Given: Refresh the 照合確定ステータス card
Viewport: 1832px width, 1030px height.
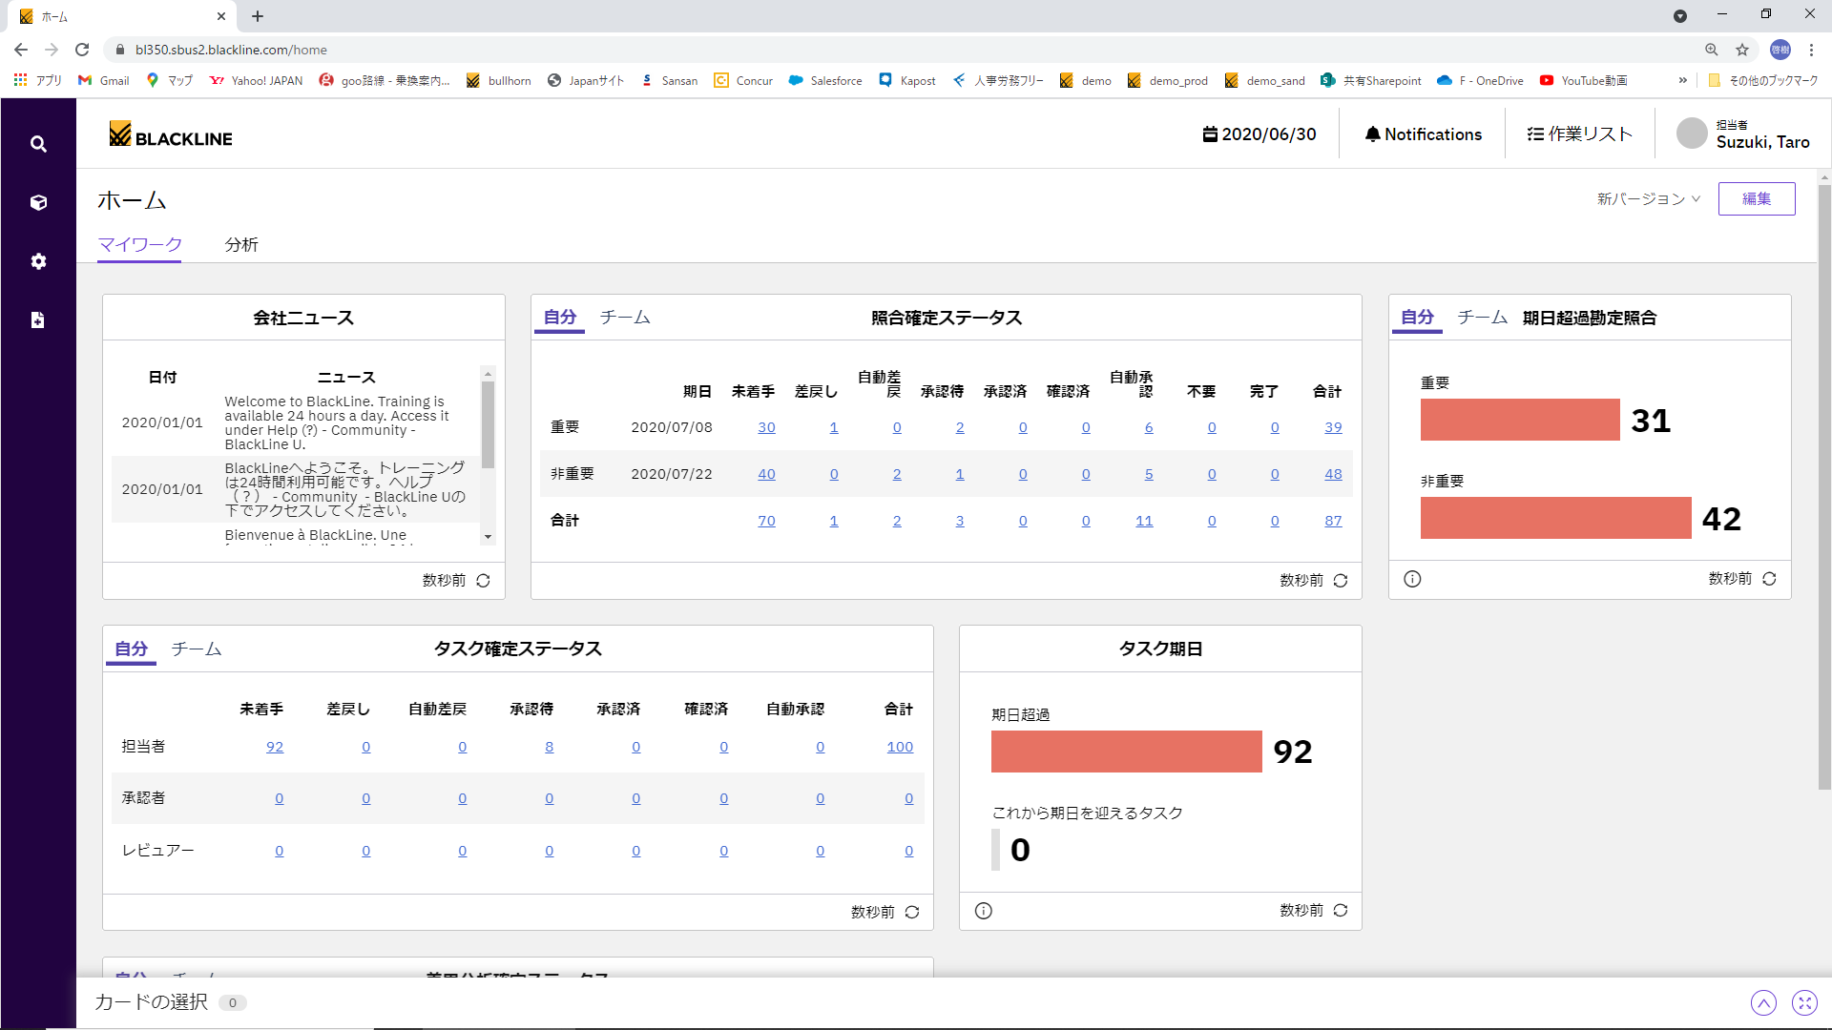Looking at the screenshot, I should pos(1341,580).
